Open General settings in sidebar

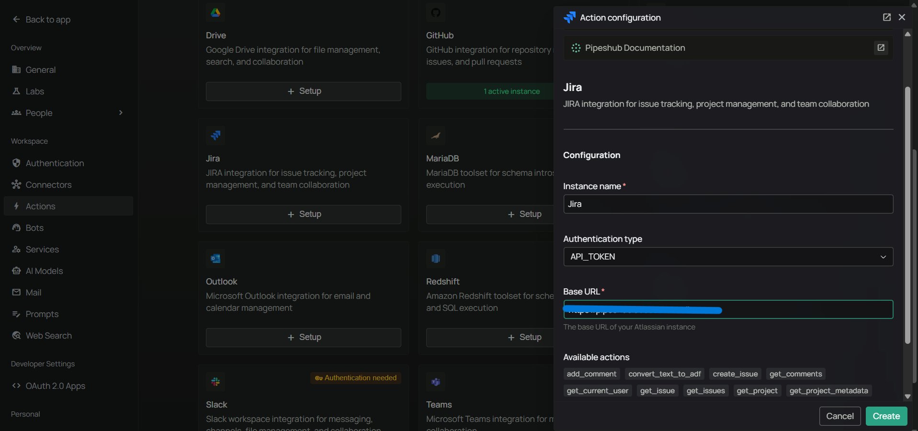(x=68, y=70)
